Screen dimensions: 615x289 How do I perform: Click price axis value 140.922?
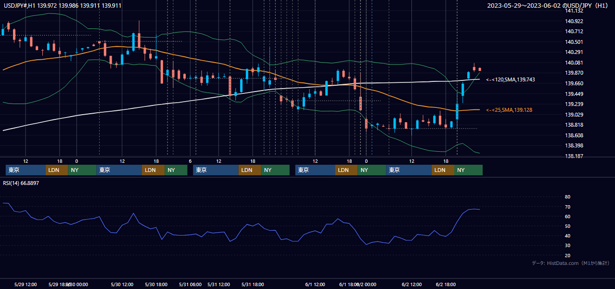coord(574,21)
